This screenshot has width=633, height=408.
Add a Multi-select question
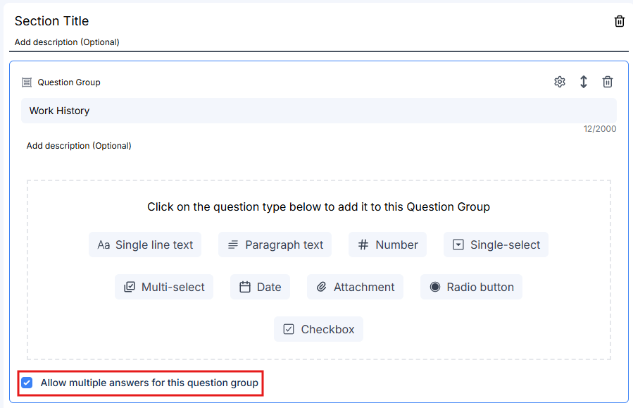164,287
